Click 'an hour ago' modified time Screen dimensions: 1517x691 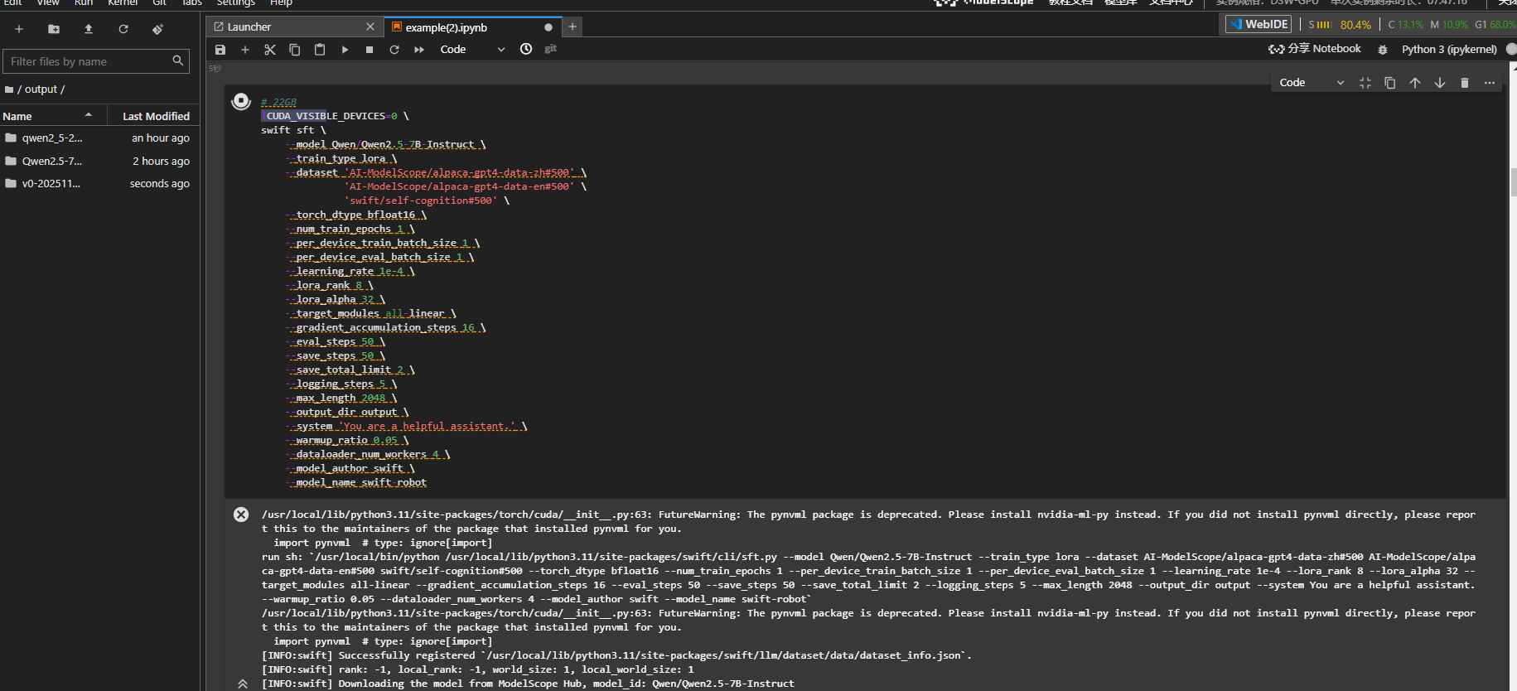[160, 138]
